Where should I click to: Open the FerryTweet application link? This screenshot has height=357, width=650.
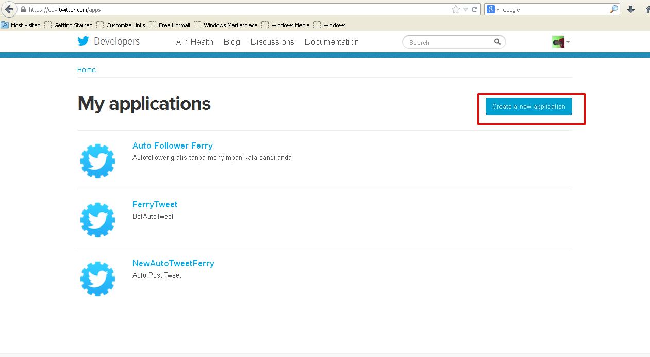(155, 204)
